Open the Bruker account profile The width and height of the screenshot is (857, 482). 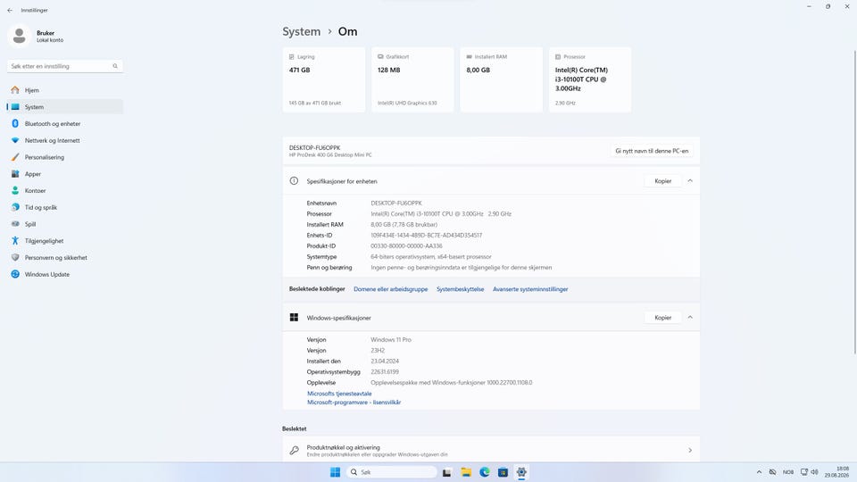click(37, 36)
